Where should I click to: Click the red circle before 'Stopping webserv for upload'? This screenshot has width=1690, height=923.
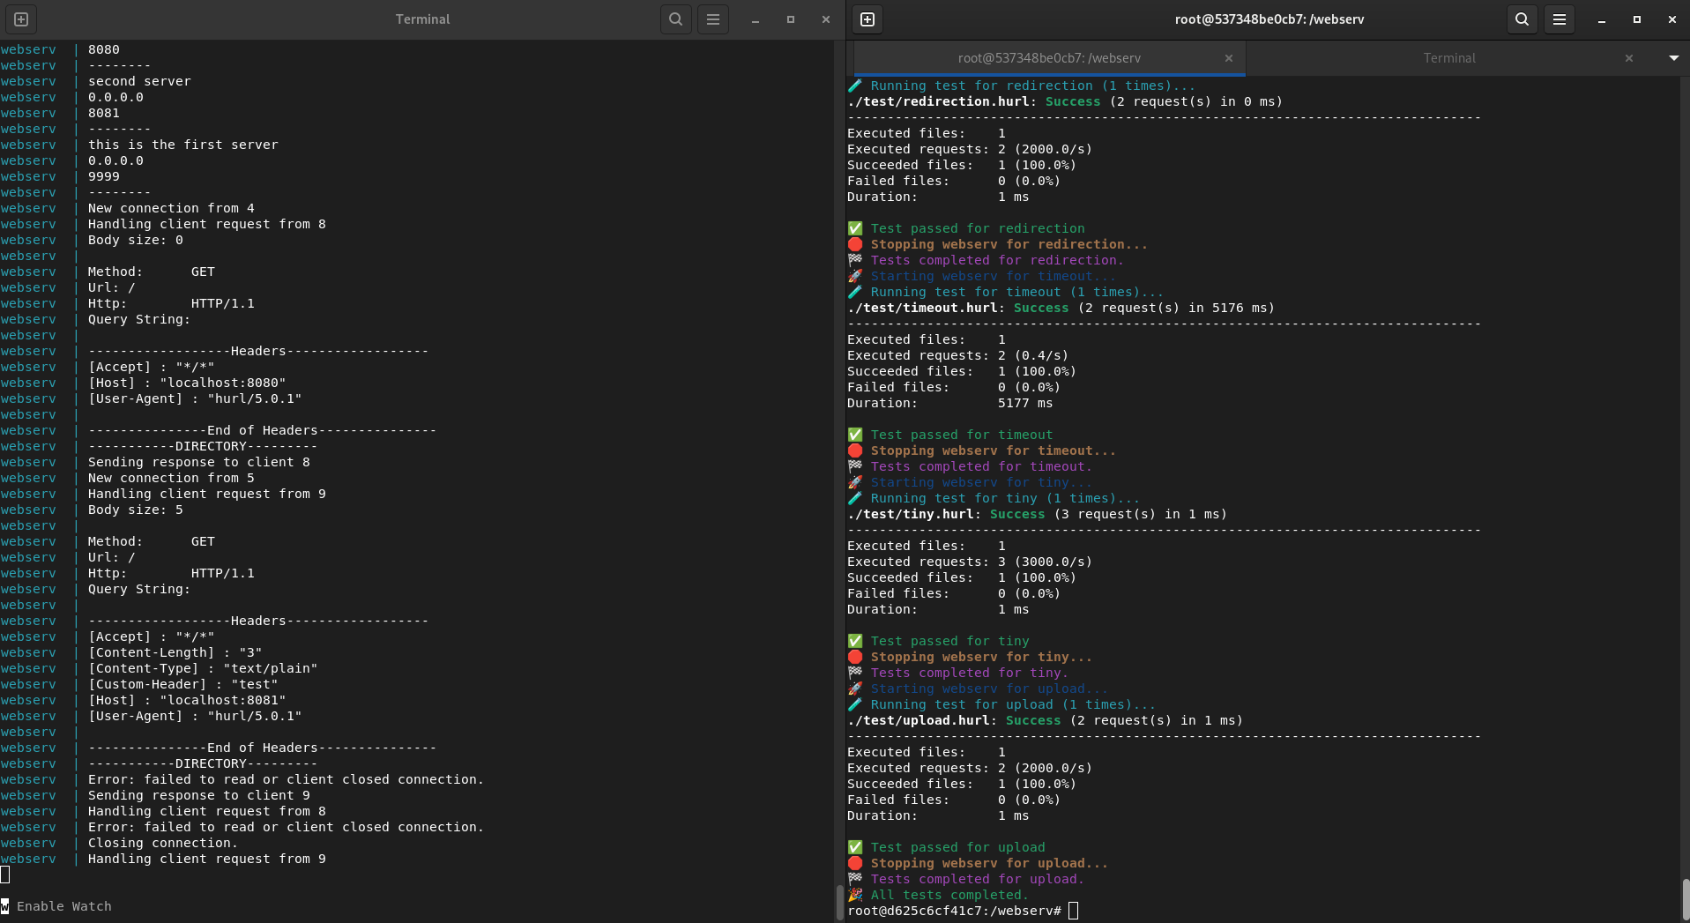tap(855, 863)
